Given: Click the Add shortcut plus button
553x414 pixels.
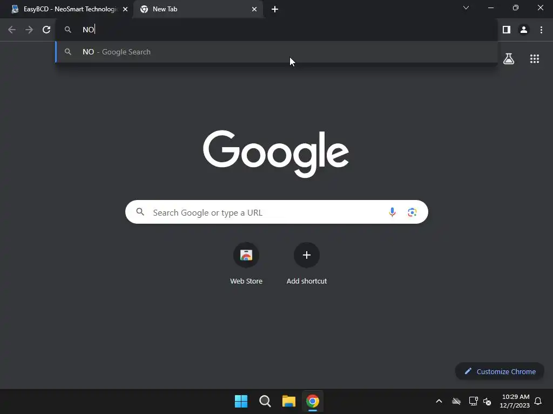Looking at the screenshot, I should click(x=307, y=255).
